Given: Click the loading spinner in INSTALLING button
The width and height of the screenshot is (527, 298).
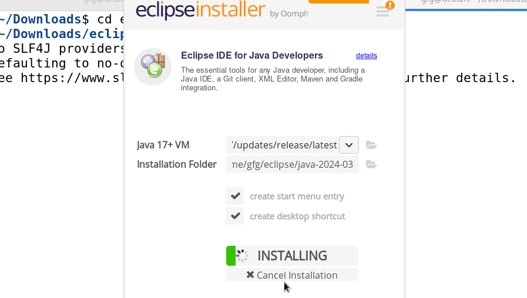Looking at the screenshot, I should (x=242, y=256).
